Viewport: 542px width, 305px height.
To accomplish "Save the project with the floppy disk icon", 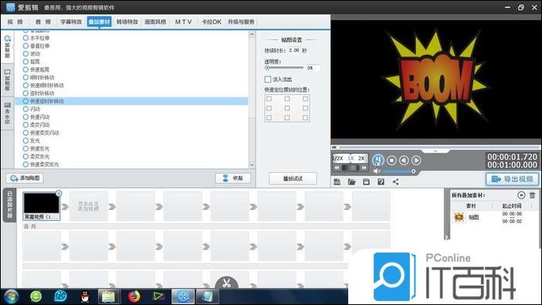I will 366,181.
